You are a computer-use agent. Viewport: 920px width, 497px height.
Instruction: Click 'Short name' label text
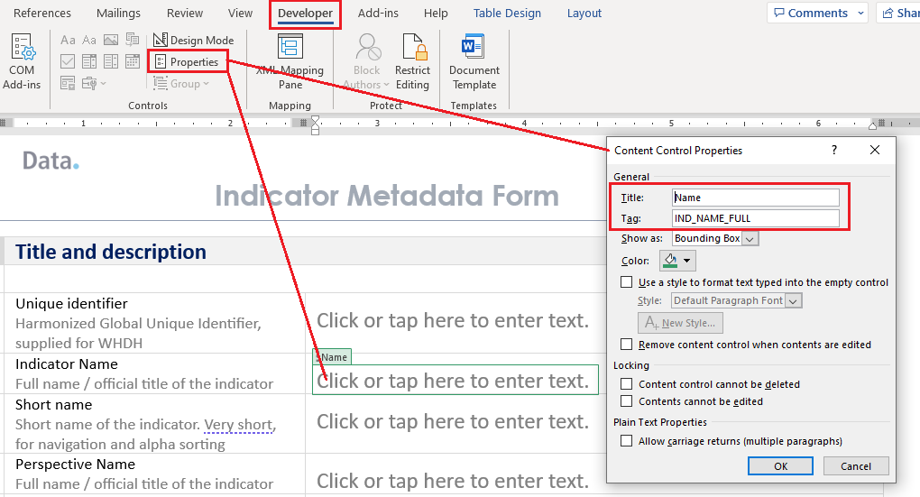(x=53, y=405)
